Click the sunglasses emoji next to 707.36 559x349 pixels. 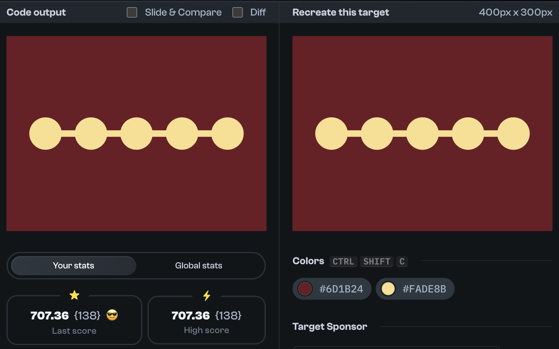pos(113,315)
